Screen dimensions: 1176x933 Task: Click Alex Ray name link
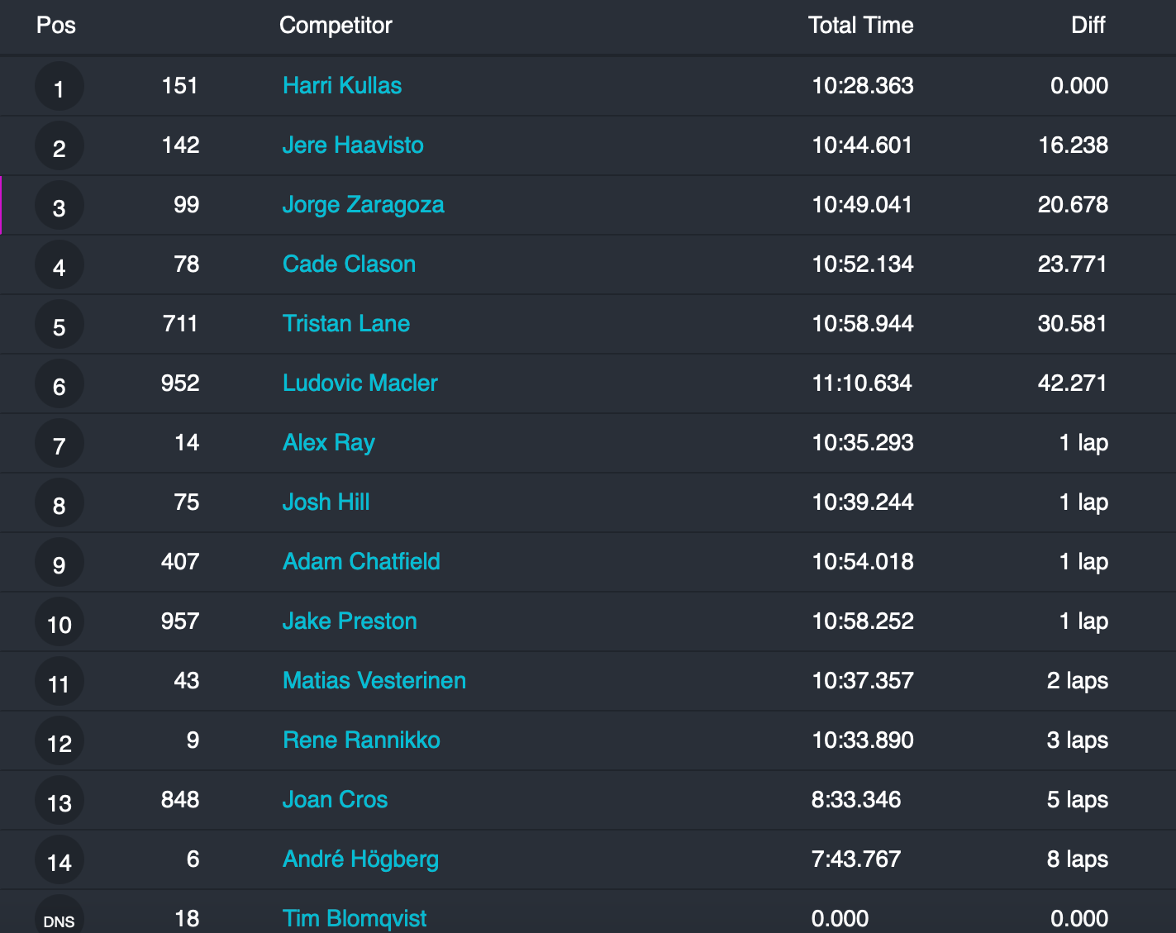click(328, 443)
